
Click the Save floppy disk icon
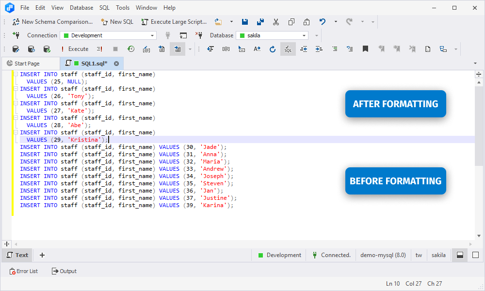[245, 22]
